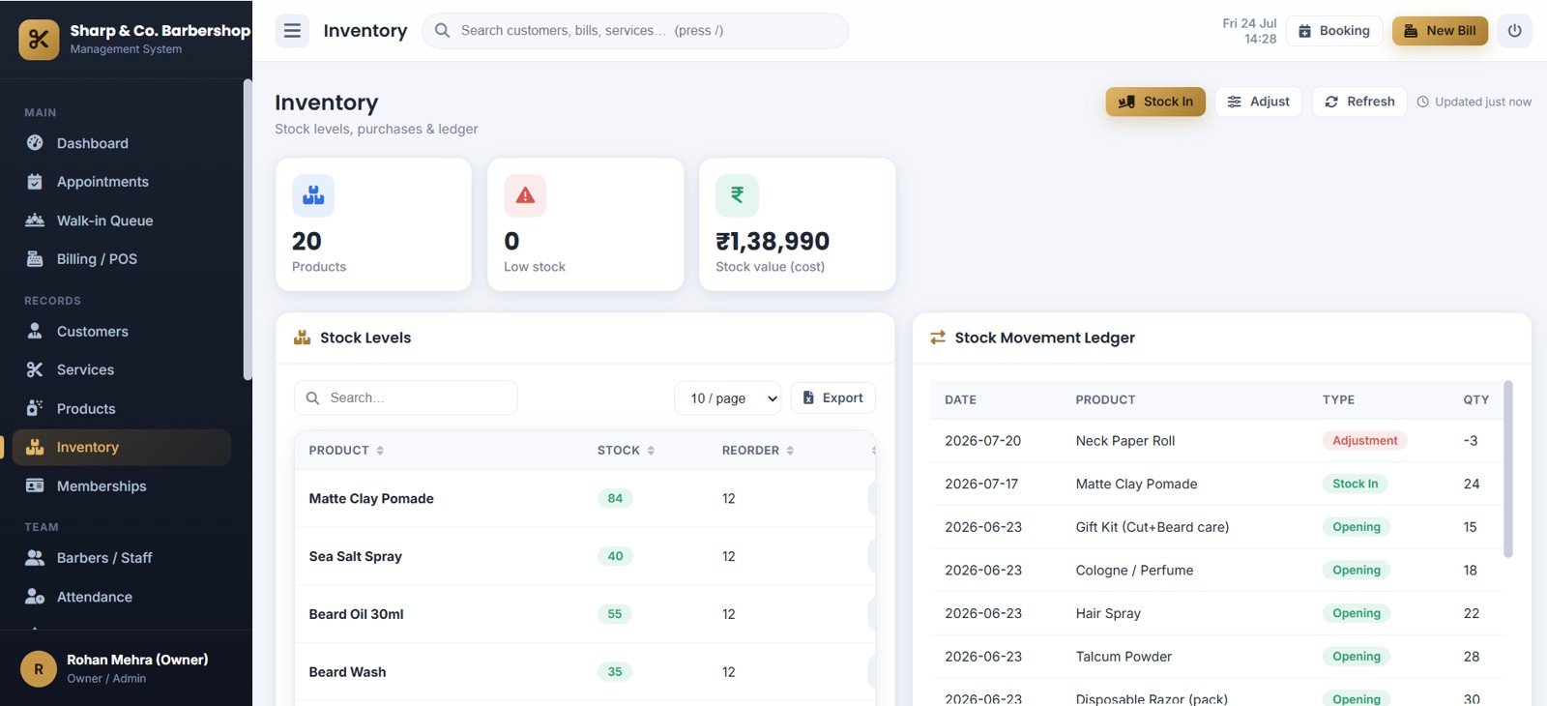Focus the Stock Levels search box
1547x706 pixels.
tap(406, 398)
